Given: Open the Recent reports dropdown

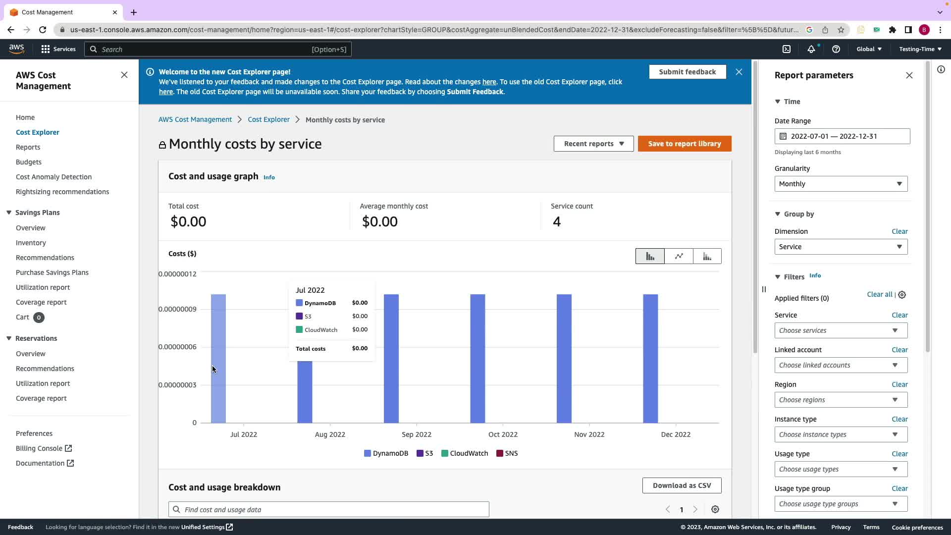Looking at the screenshot, I should 593,144.
